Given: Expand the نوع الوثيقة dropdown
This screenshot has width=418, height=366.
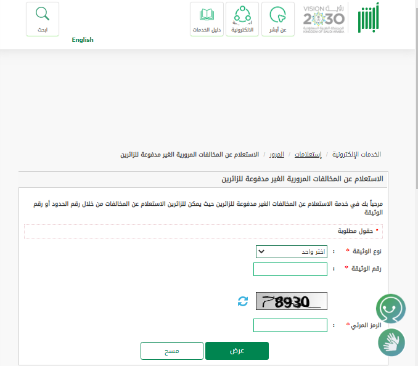Looking at the screenshot, I should [291, 251].
